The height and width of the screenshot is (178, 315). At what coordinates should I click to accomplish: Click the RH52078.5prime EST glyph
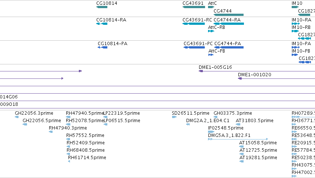(x=68, y=124)
